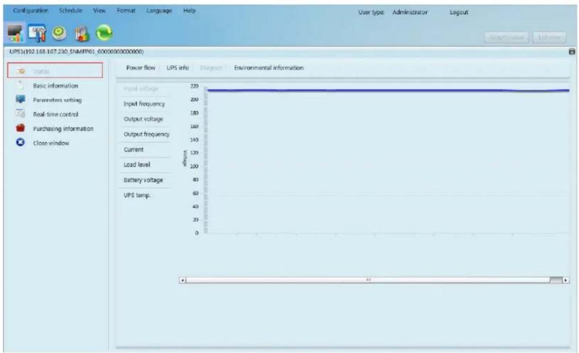Switch to Environmental information tab

269,68
